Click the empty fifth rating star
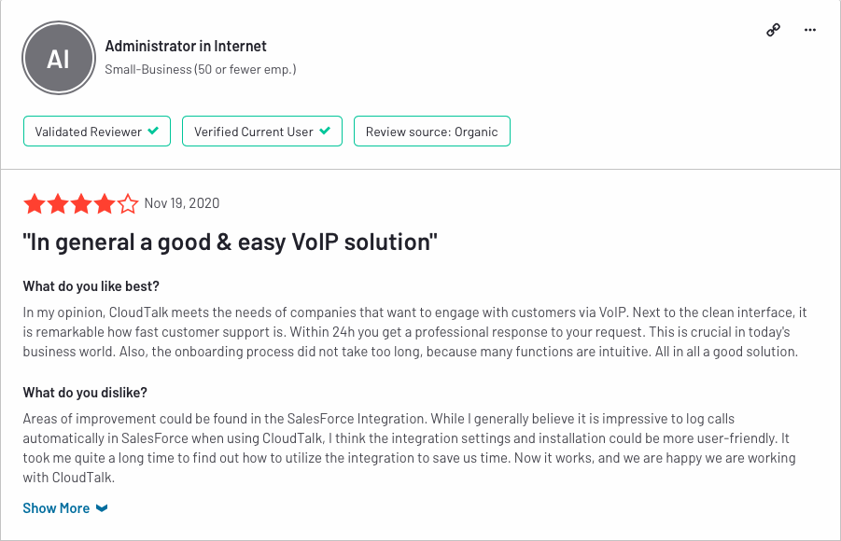This screenshot has width=841, height=541. pos(128,203)
